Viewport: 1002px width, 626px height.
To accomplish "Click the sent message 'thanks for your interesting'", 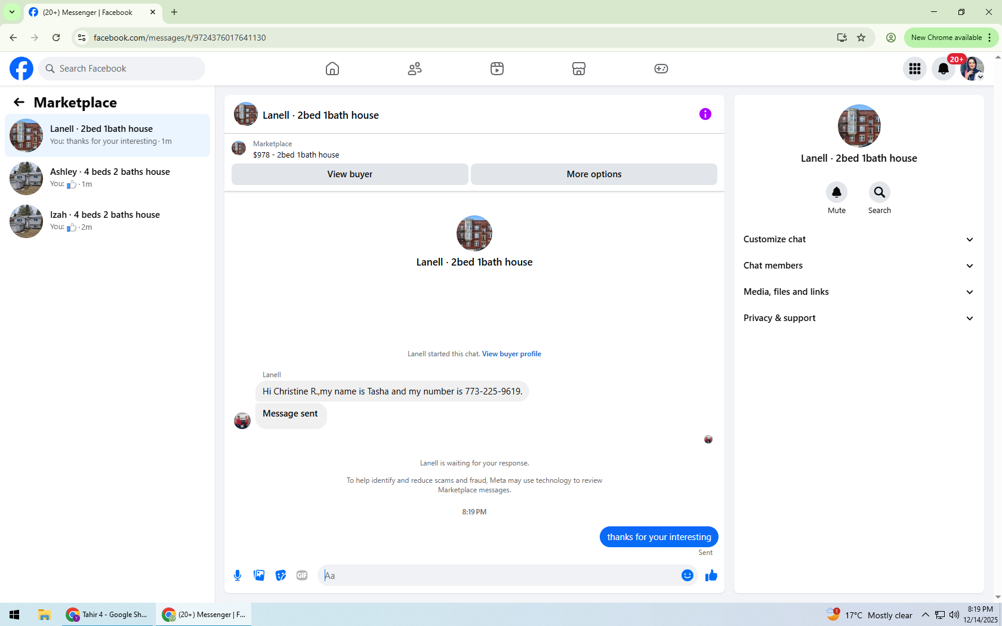I will coord(659,537).
